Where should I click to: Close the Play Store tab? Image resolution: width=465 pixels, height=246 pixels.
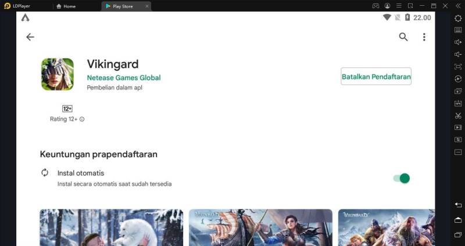[146, 6]
